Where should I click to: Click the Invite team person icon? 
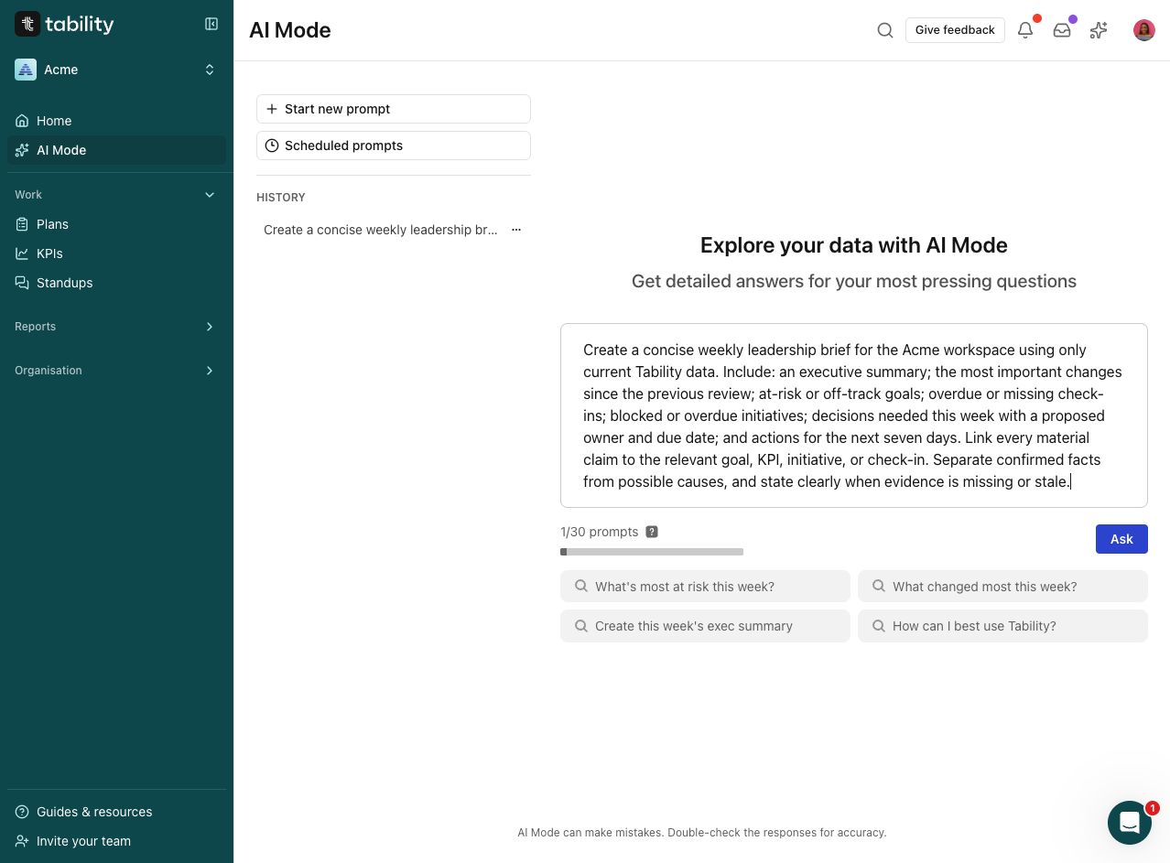(x=22, y=841)
